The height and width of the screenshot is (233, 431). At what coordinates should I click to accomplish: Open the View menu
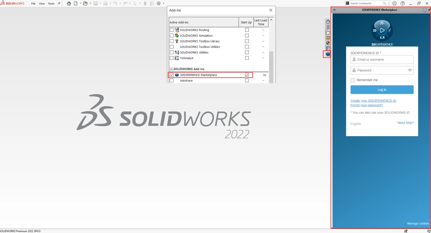pos(42,4)
